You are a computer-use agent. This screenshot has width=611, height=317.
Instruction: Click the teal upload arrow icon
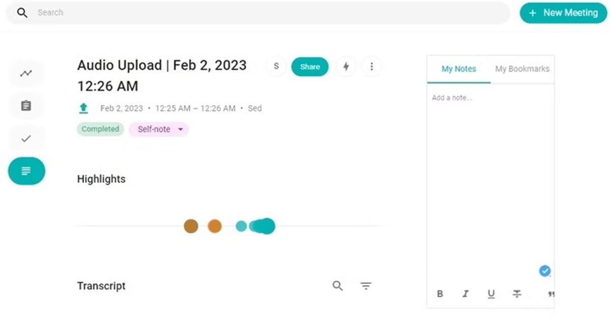84,108
